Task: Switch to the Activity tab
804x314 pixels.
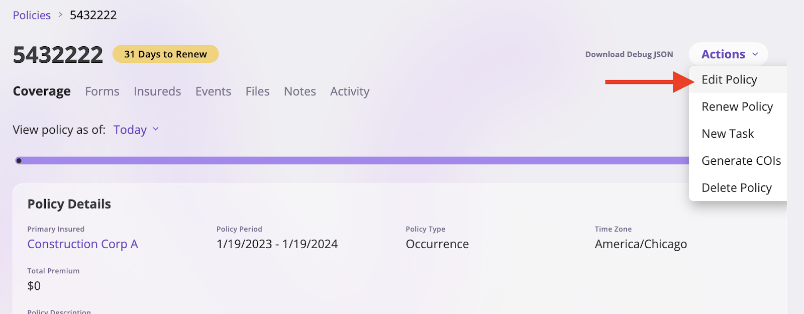Action: [350, 91]
